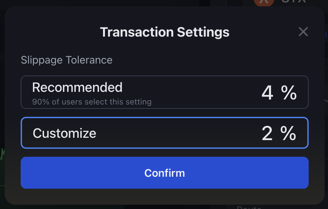This screenshot has width=328, height=209.
Task: Click the Slippage Tolerance label
Action: pos(67,60)
